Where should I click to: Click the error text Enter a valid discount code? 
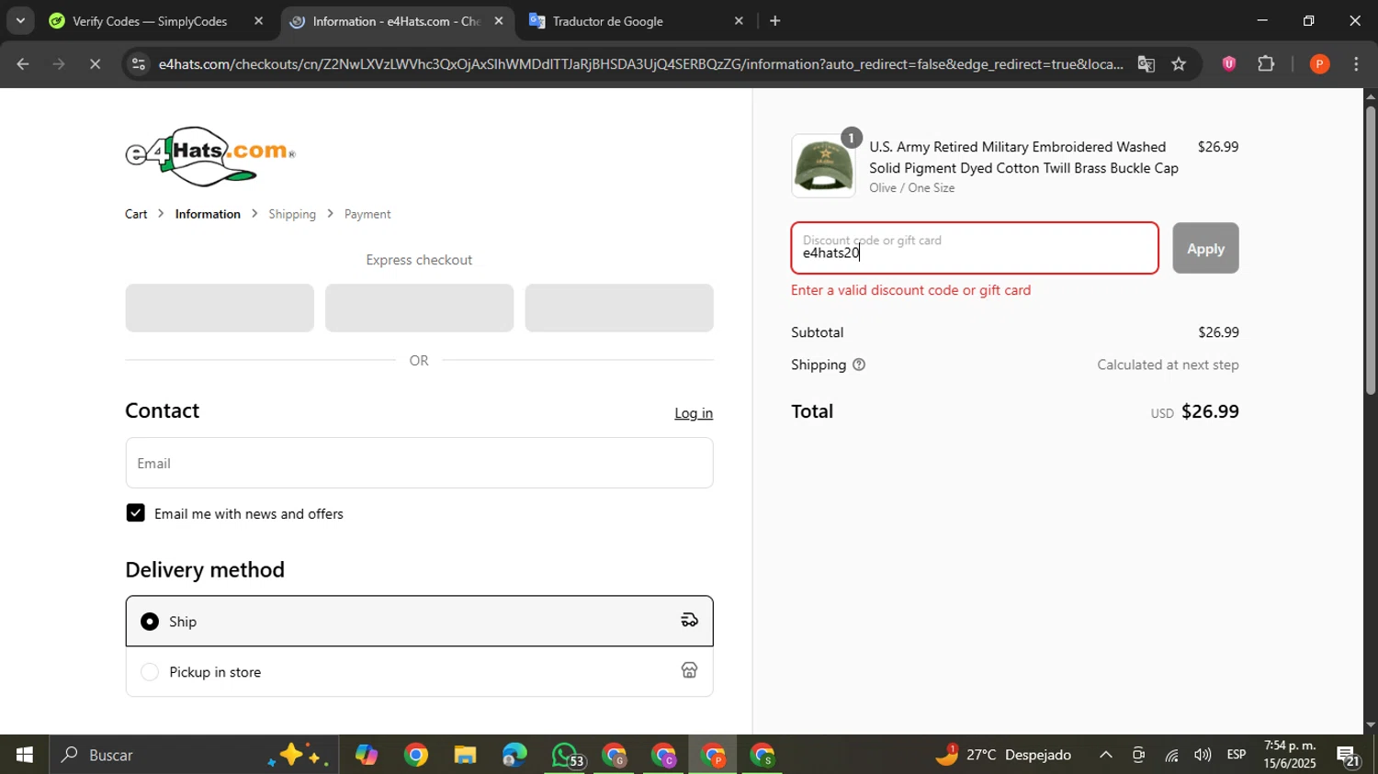coord(911,290)
